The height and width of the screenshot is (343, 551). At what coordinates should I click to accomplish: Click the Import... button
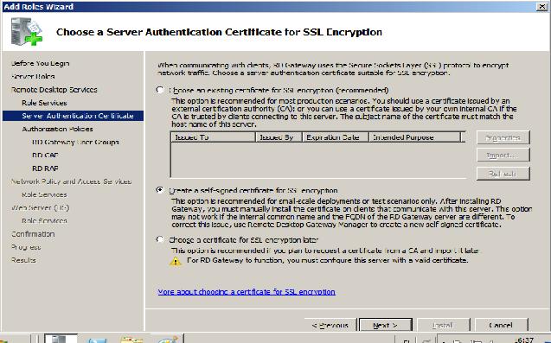point(503,156)
